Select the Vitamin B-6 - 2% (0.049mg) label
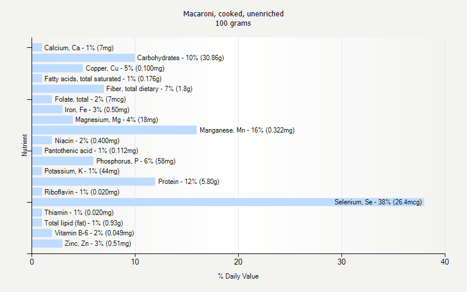This screenshot has width=467, height=292. tap(95, 233)
